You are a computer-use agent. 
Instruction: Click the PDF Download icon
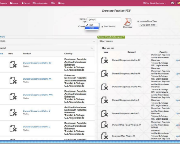click(x=128, y=22)
